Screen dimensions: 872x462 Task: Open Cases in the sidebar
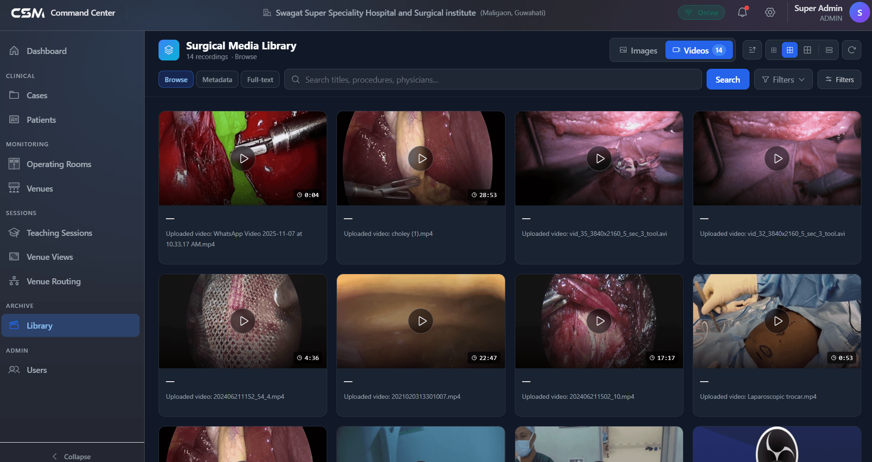point(70,95)
